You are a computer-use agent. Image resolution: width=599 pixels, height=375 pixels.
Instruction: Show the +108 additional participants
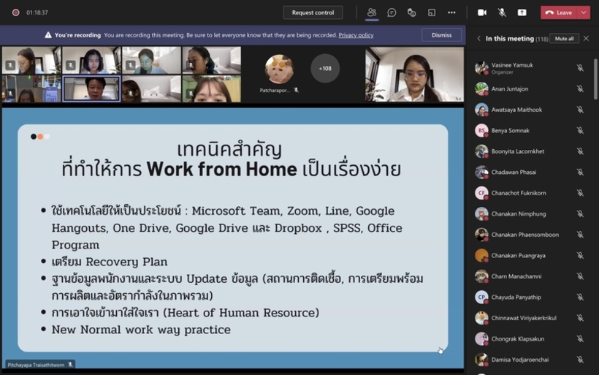(325, 69)
